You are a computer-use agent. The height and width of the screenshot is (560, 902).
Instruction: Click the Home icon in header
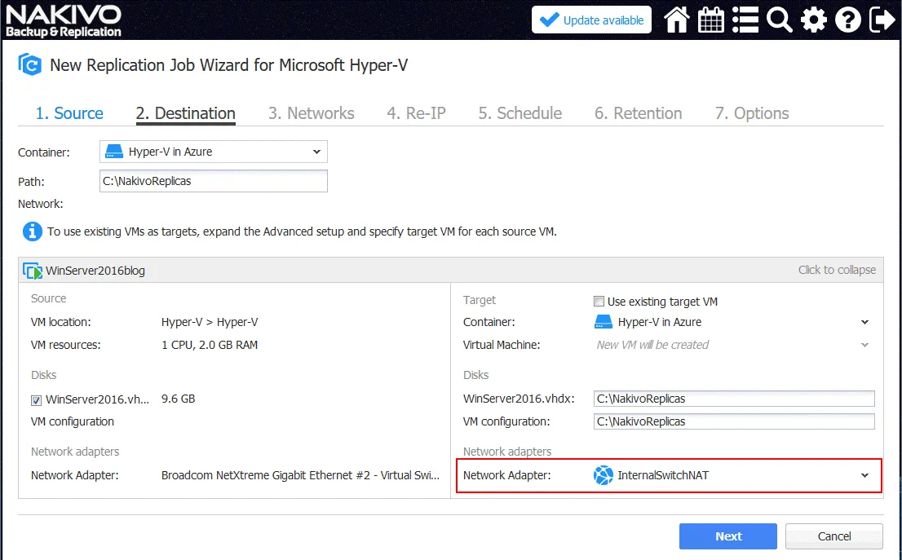click(677, 20)
